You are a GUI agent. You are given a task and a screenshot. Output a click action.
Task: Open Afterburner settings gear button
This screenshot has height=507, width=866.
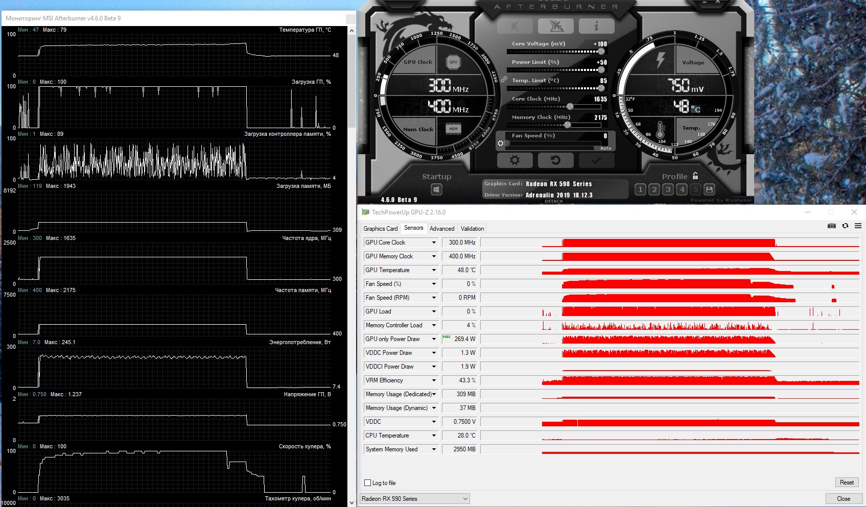click(514, 160)
